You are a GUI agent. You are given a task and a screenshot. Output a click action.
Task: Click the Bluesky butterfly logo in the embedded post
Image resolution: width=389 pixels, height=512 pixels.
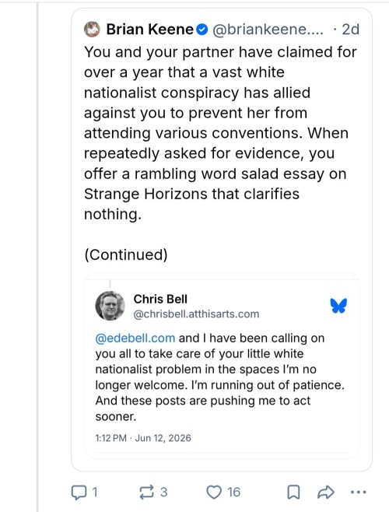pos(338,306)
